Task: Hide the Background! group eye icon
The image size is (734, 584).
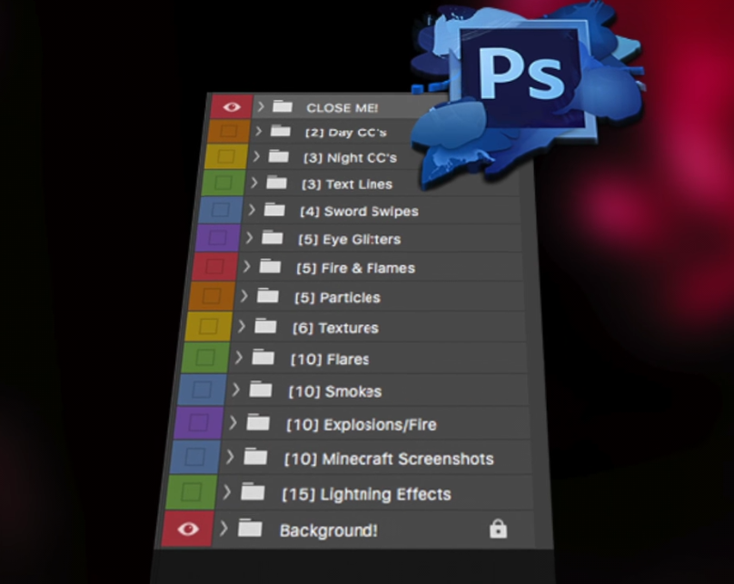Action: click(x=188, y=530)
